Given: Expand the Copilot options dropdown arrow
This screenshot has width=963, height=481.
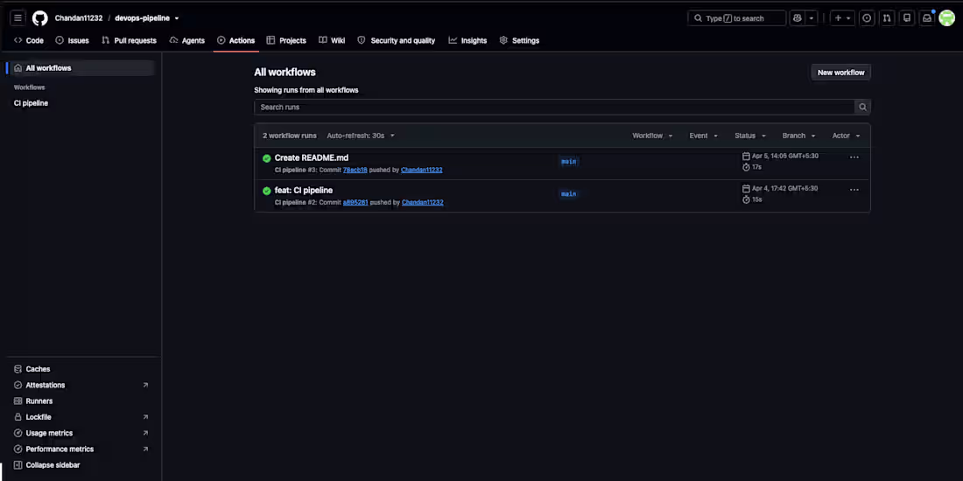Looking at the screenshot, I should [x=812, y=18].
